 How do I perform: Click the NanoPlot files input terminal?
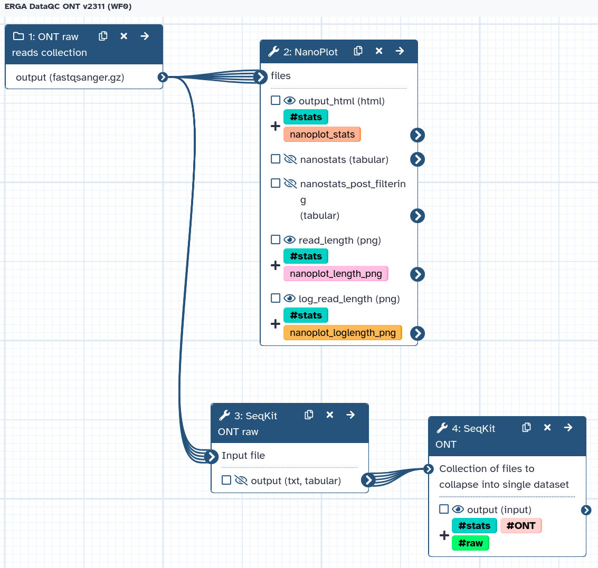(261, 77)
